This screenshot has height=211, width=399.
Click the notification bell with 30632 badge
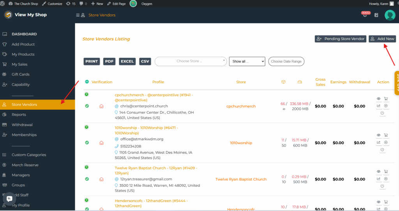[x=365, y=15]
